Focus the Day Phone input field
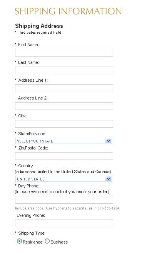149x254 pixels. tap(64, 200)
